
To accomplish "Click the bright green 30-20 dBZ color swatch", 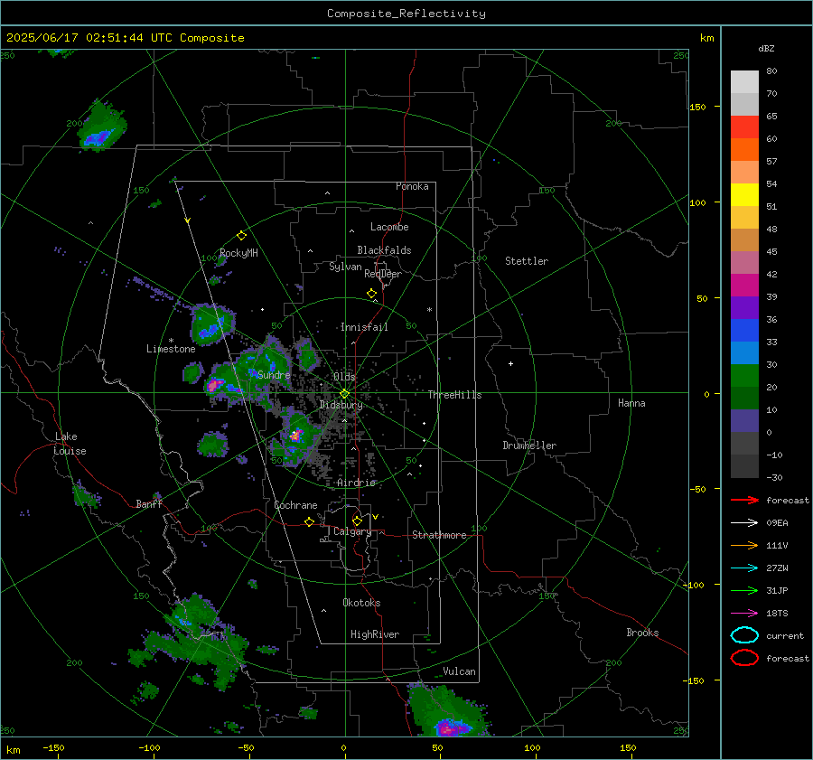I will pyautogui.click(x=744, y=376).
